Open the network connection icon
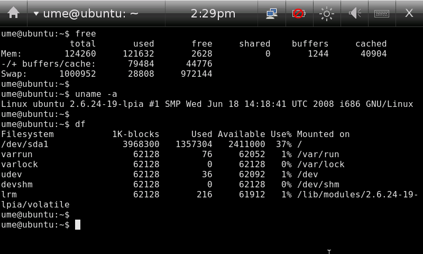This screenshot has width=423, height=254. click(x=272, y=13)
